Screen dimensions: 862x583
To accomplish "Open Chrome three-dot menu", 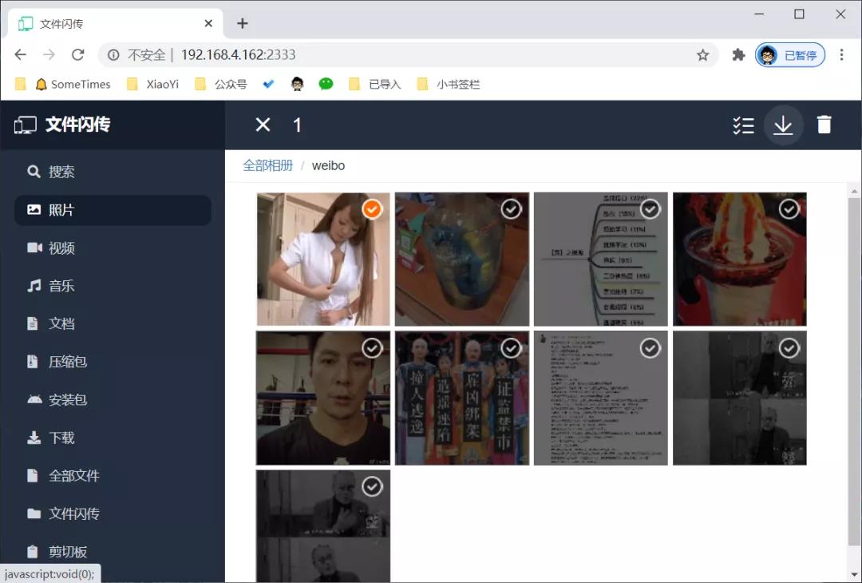I will click(841, 55).
